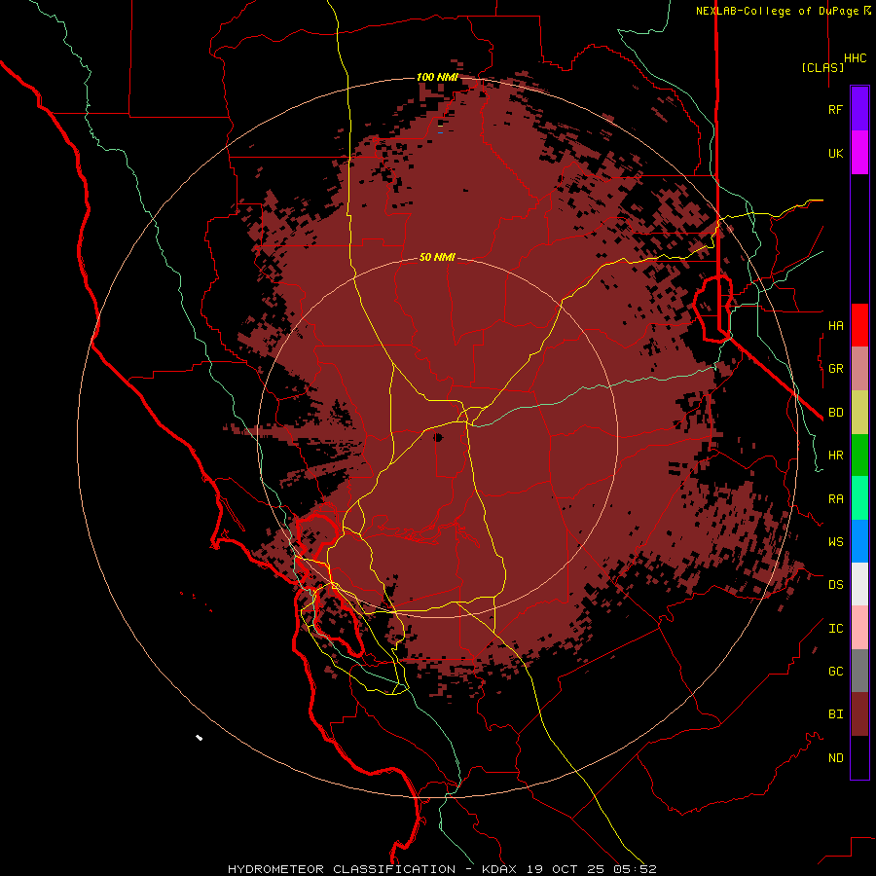This screenshot has height=876, width=876.
Task: Select the yellow BD legend swatch
Action: (x=859, y=412)
